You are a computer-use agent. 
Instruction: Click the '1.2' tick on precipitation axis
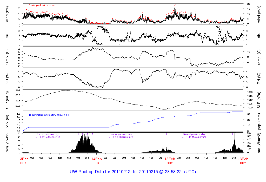point(19,114)
